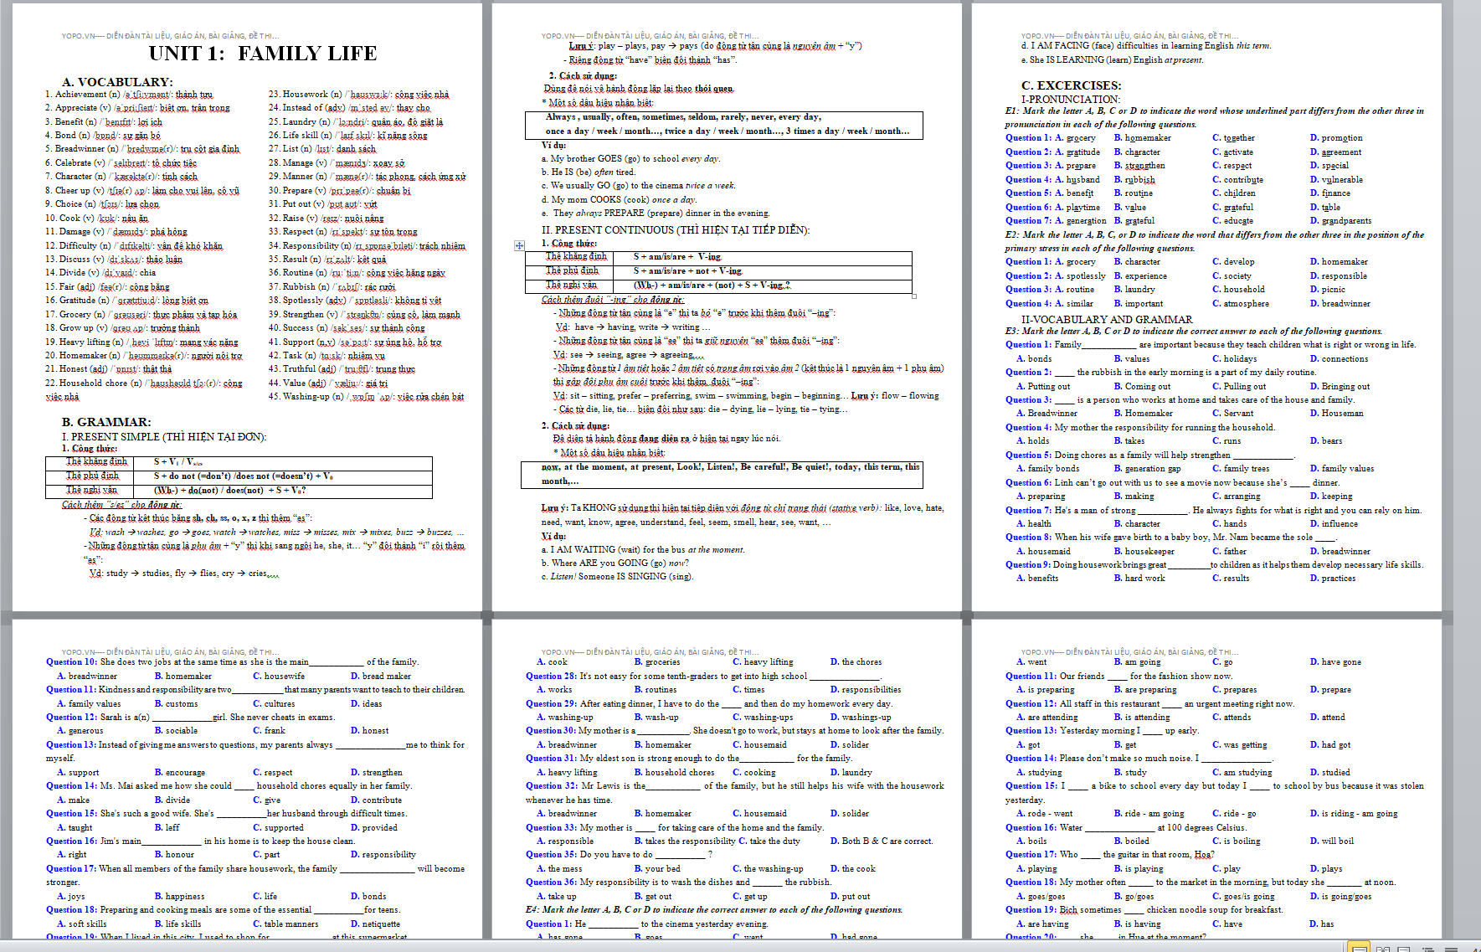Click answer option "B. household chores"

click(674, 772)
